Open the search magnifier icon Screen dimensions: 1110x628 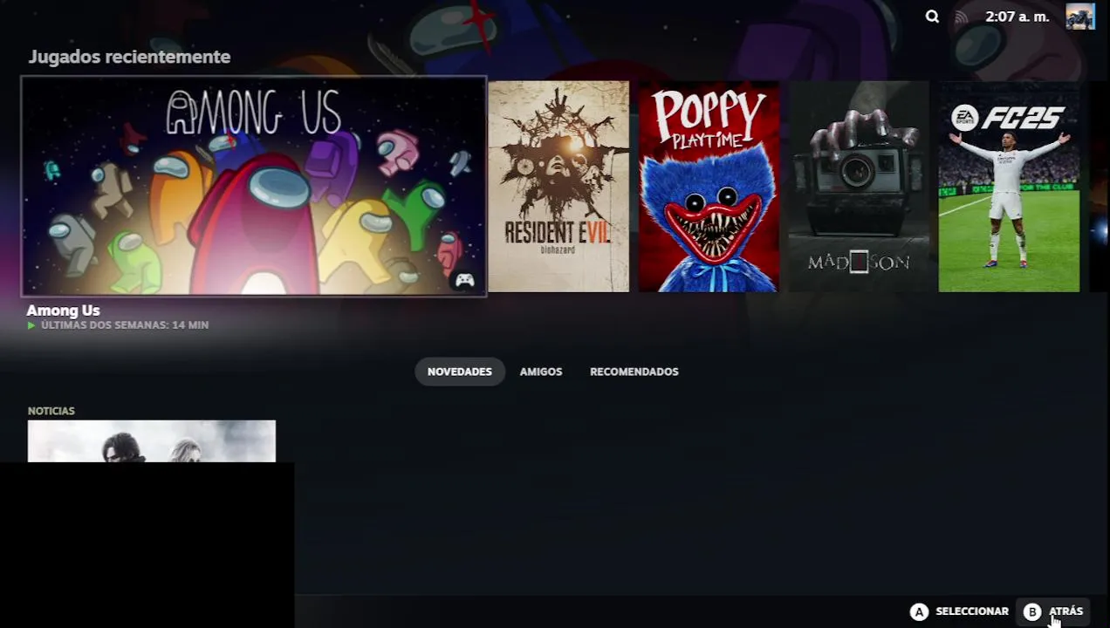click(x=932, y=17)
